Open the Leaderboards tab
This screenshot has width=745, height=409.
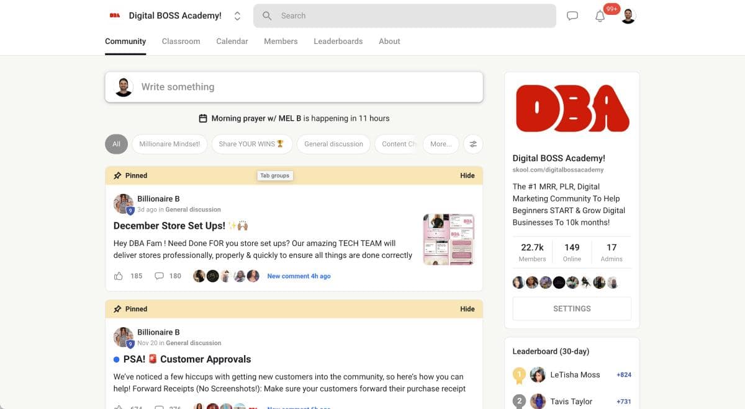pos(338,41)
